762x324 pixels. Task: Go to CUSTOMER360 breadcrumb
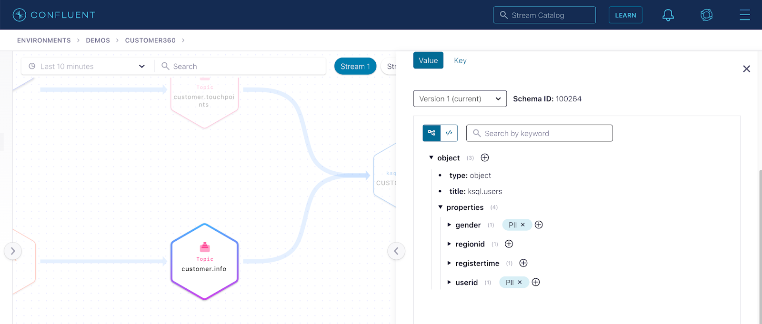pyautogui.click(x=150, y=40)
